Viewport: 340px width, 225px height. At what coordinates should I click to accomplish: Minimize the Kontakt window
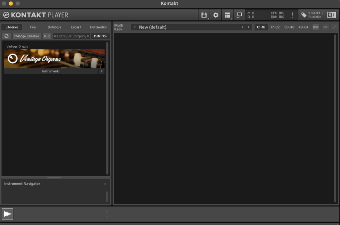pyautogui.click(x=11, y=3)
